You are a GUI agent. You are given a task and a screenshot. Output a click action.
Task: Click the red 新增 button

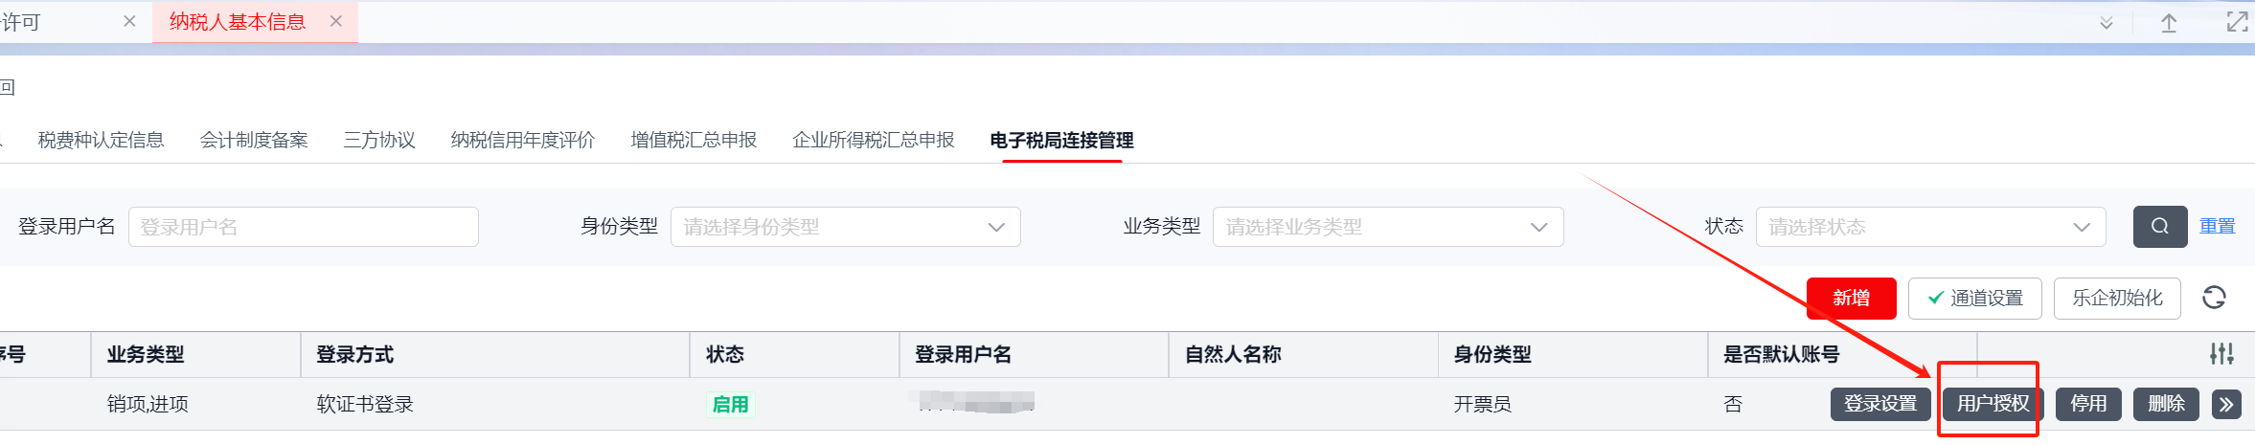tap(1851, 298)
